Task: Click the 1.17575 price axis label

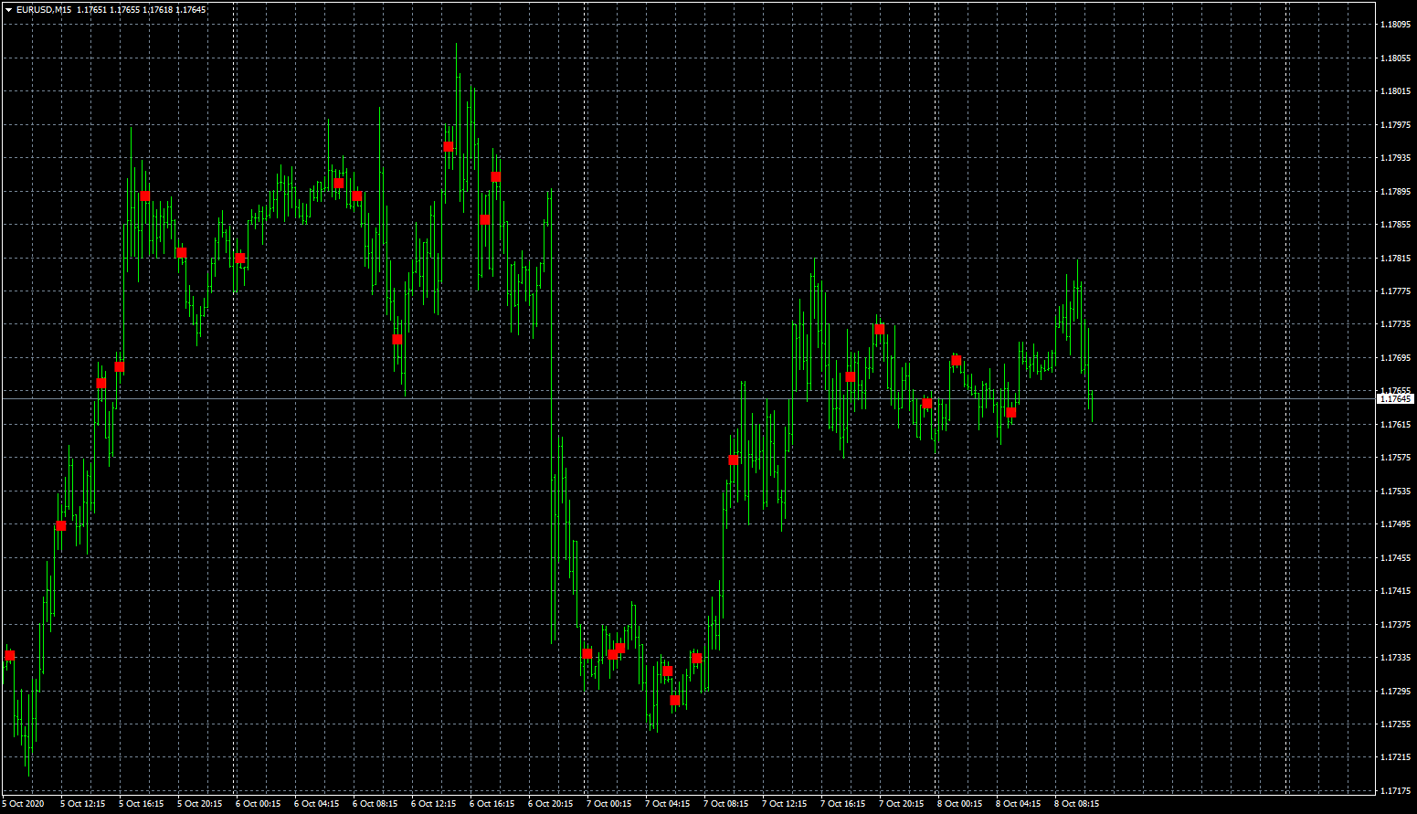Action: click(1395, 458)
